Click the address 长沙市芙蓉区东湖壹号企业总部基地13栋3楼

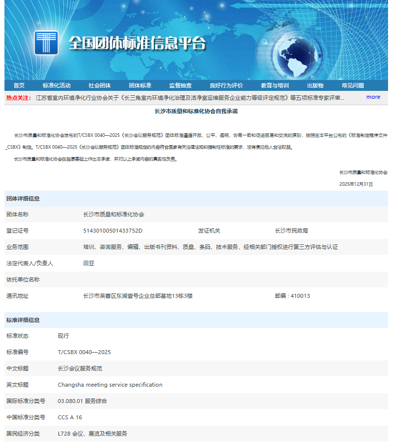coord(138,296)
